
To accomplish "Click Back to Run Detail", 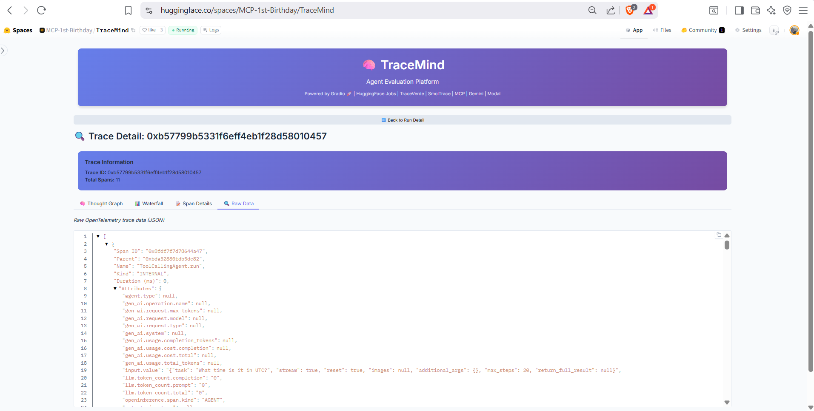I will (403, 120).
